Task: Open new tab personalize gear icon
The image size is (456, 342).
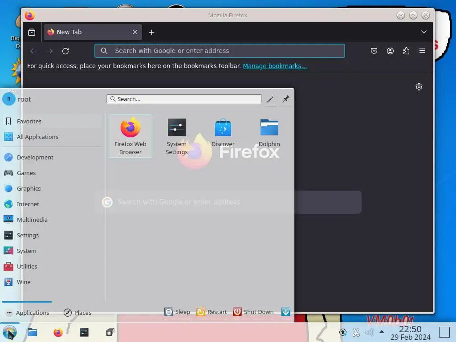Action: (419, 87)
